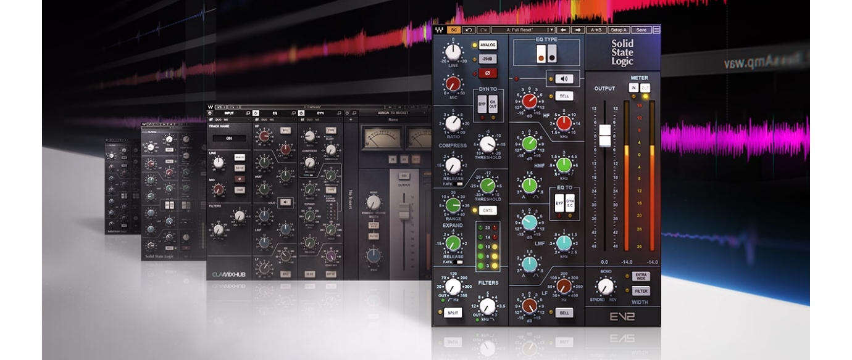Toggle the ANALOG button on EV2

point(488,45)
